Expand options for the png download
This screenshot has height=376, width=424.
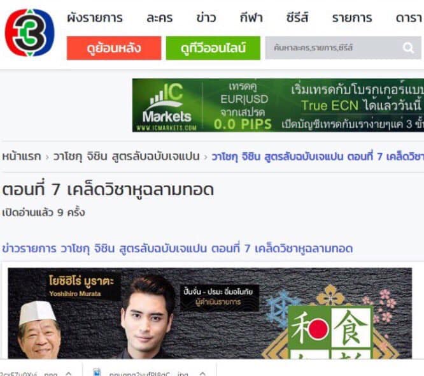69,373
